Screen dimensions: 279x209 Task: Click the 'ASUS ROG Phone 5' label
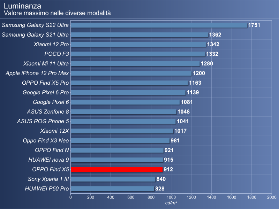[43, 121]
